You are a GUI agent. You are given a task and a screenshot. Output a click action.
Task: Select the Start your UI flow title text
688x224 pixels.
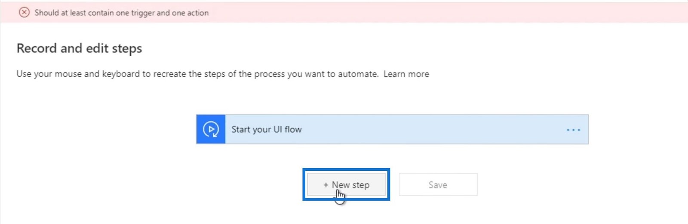267,129
